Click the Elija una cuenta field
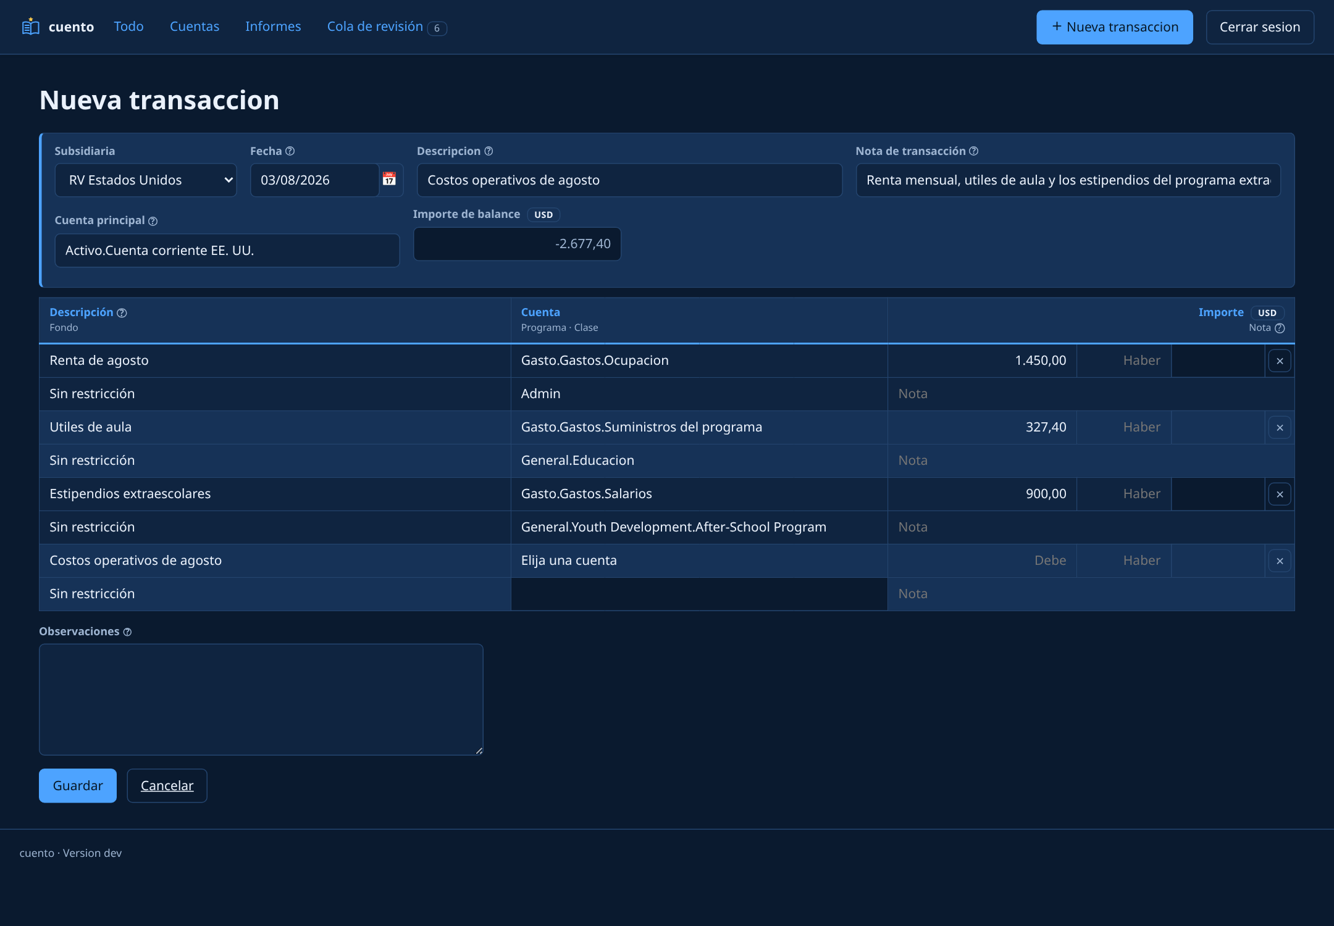 coord(699,561)
